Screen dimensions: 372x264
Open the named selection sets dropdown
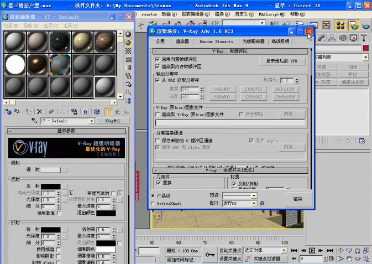(262, 23)
